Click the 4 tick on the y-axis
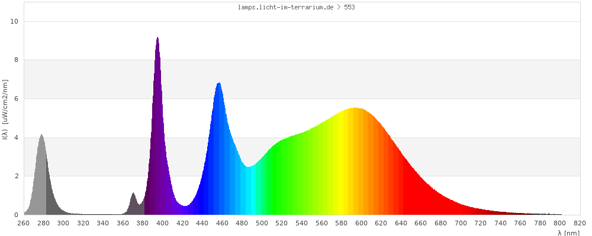 coord(17,137)
